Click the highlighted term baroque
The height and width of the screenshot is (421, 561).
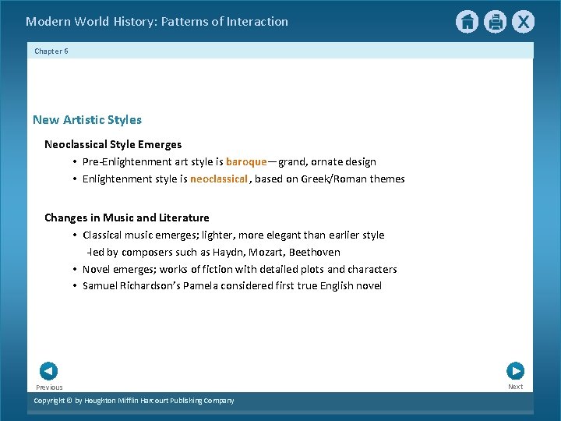(246, 162)
